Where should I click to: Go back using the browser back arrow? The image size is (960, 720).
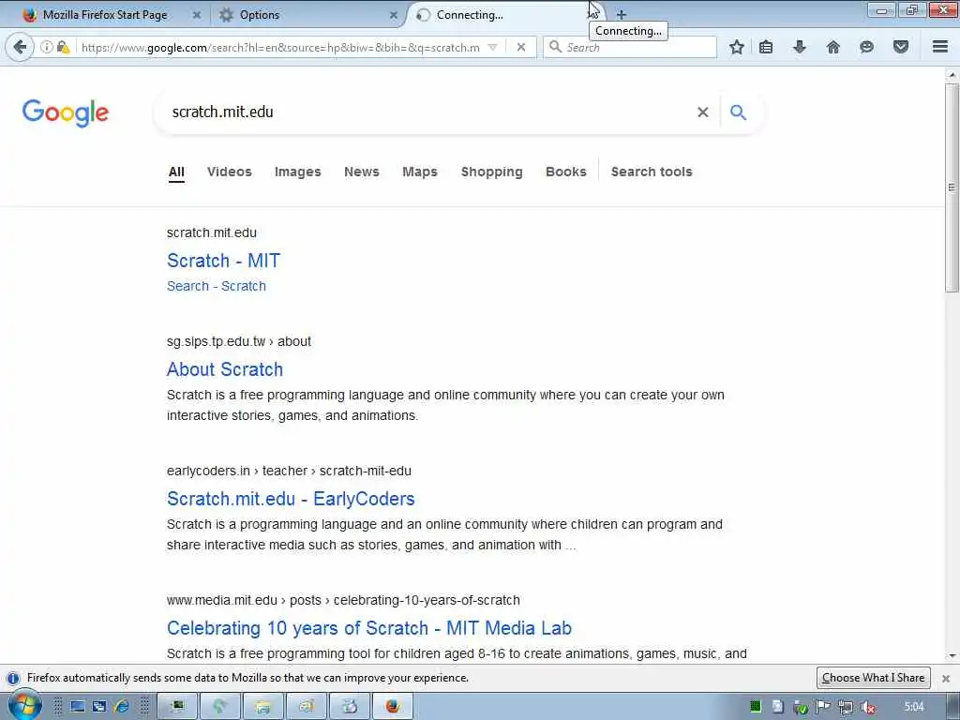pyautogui.click(x=20, y=47)
